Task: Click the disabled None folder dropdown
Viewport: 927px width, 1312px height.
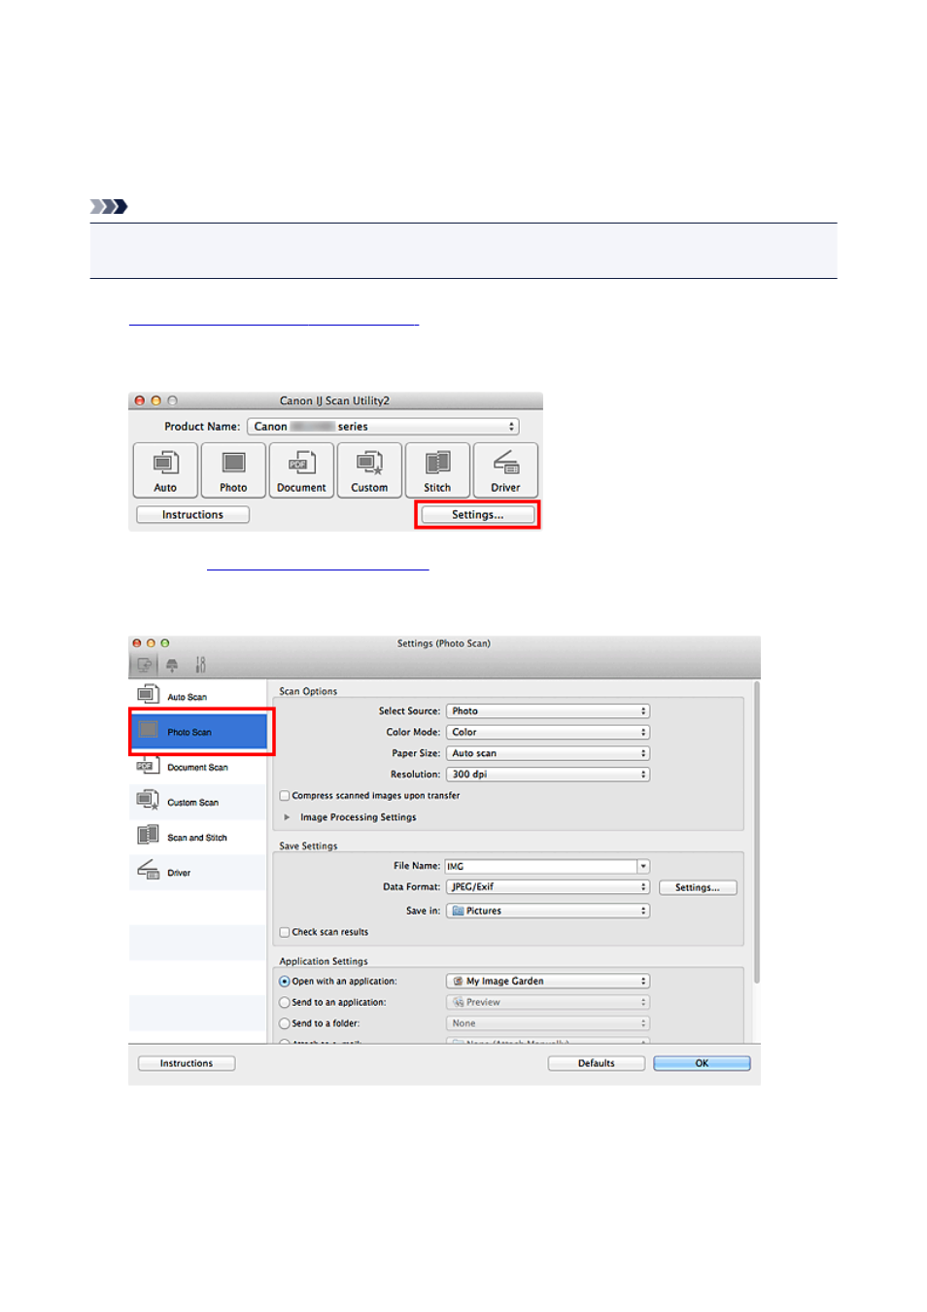Action: (548, 1023)
